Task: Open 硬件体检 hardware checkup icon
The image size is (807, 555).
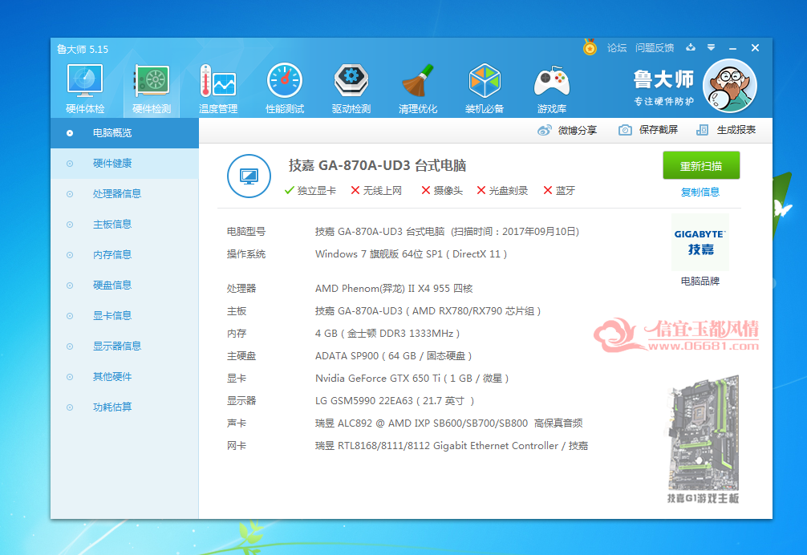Action: click(85, 88)
